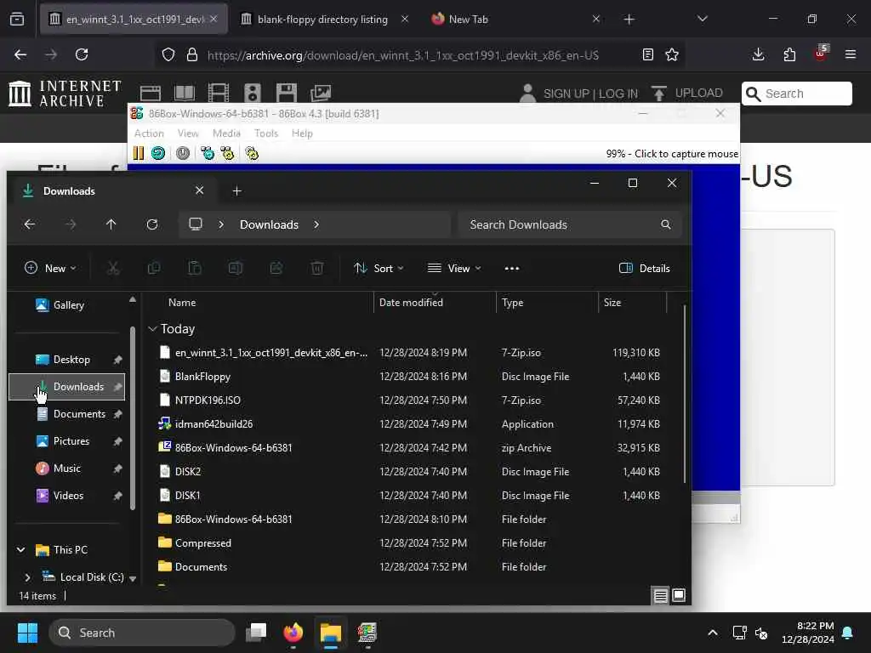Open Internet Archive images icon
This screenshot has height=653, width=871.
click(x=321, y=93)
